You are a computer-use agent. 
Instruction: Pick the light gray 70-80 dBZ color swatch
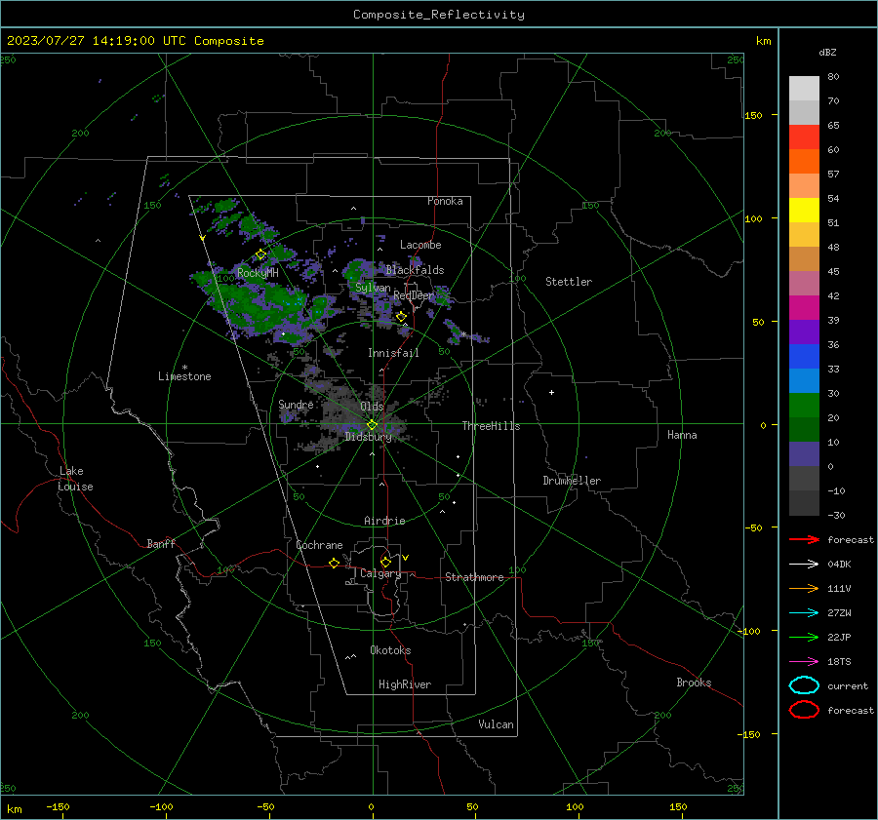(804, 89)
